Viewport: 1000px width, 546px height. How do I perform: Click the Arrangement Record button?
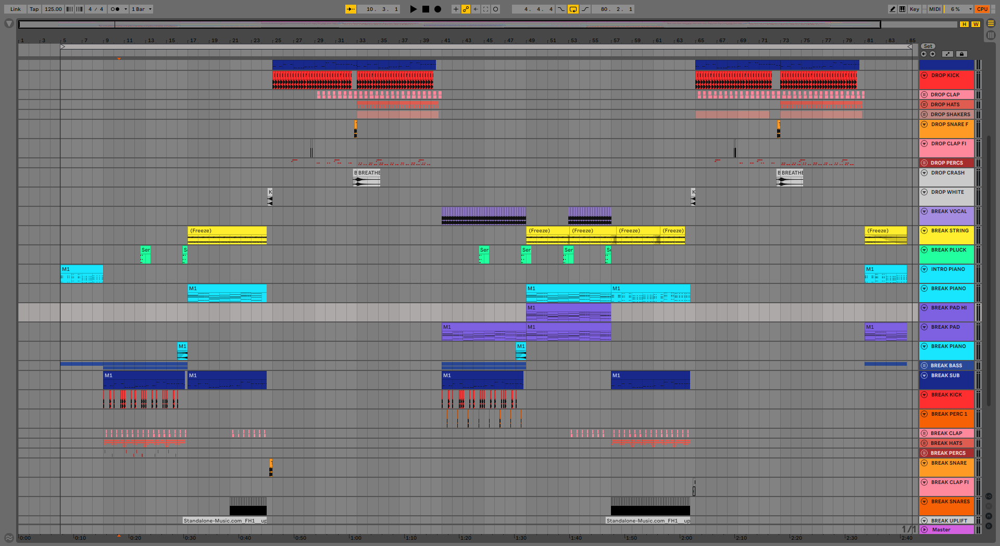[x=438, y=9]
